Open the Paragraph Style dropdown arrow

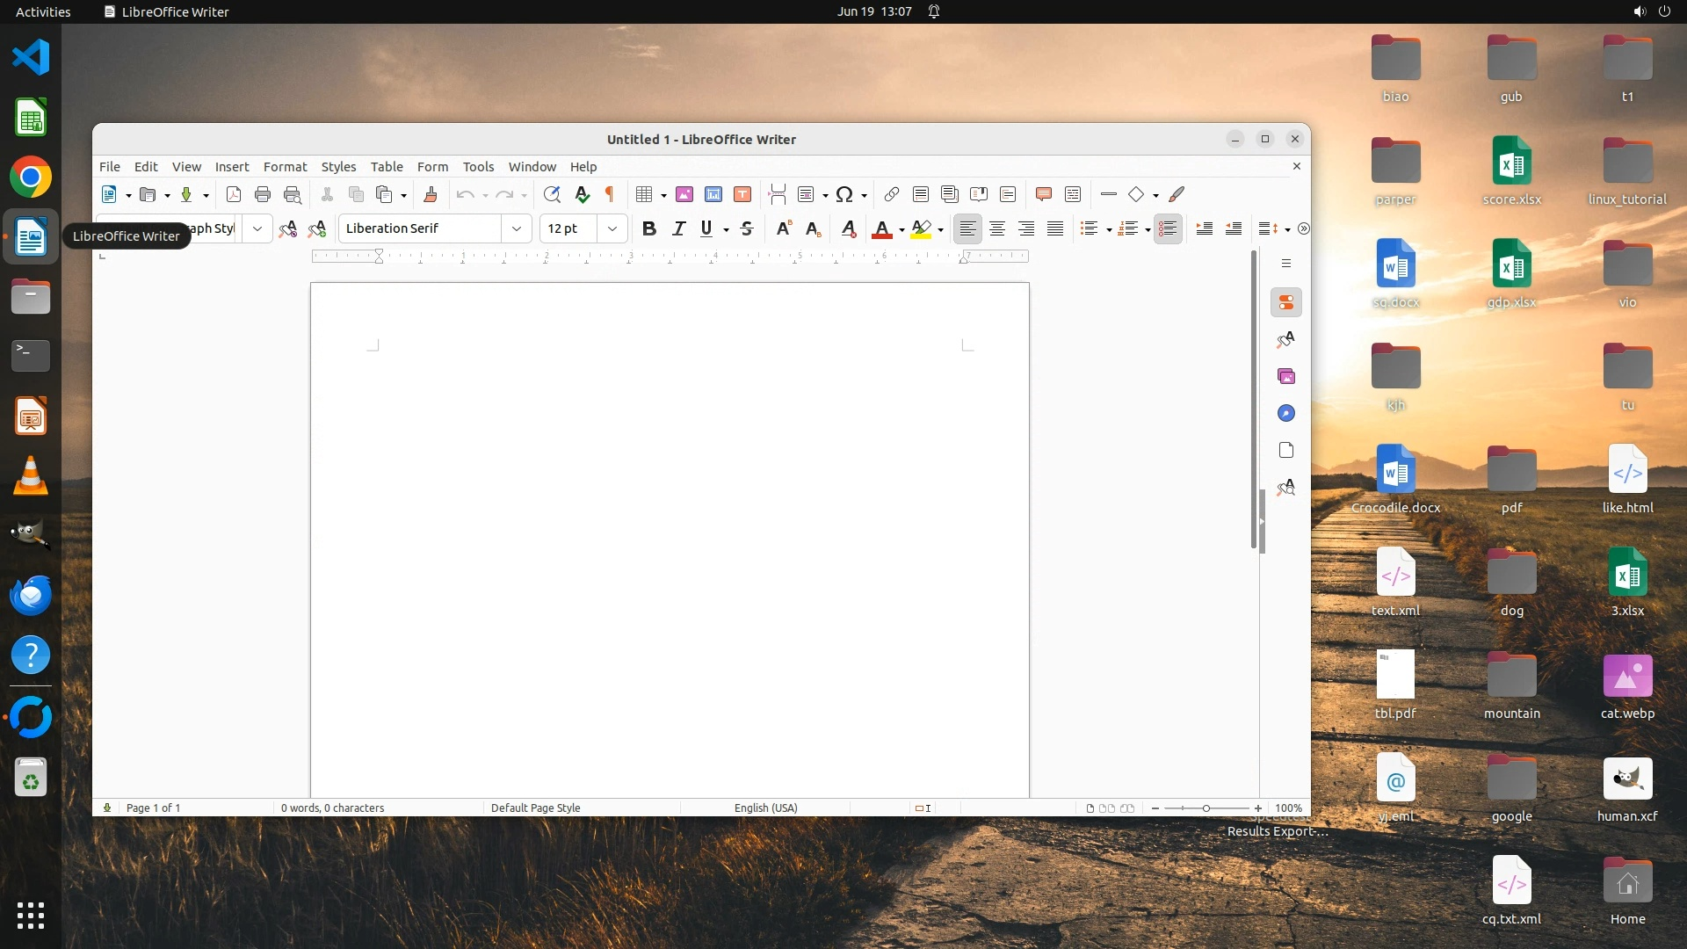(x=257, y=229)
